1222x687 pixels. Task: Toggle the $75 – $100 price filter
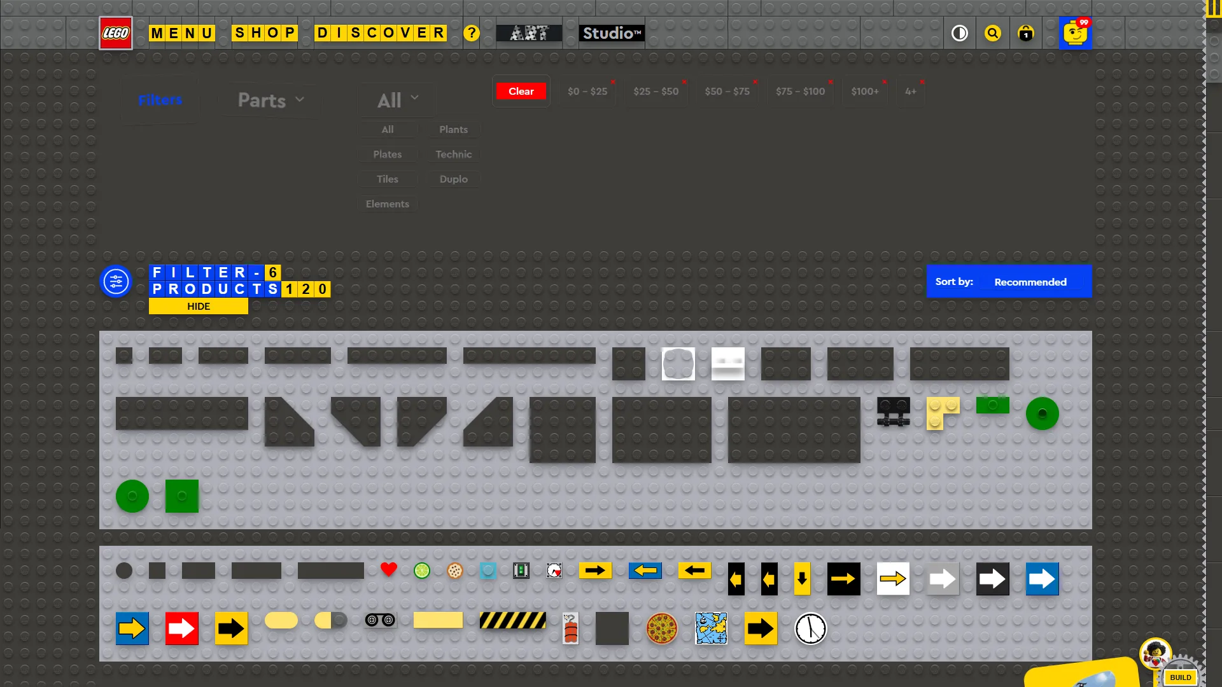click(801, 92)
